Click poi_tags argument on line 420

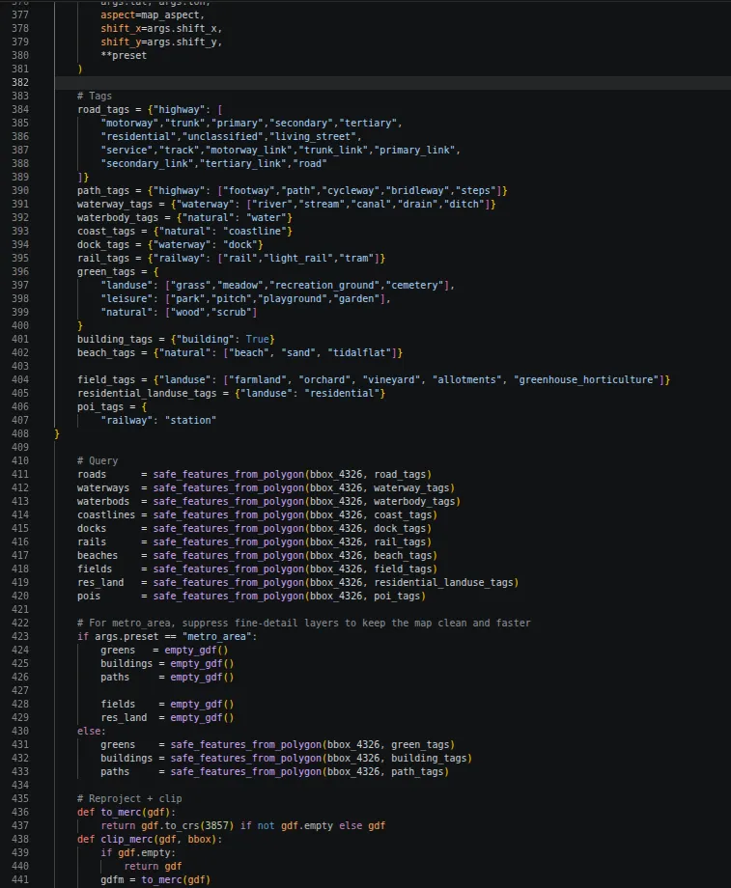(397, 597)
